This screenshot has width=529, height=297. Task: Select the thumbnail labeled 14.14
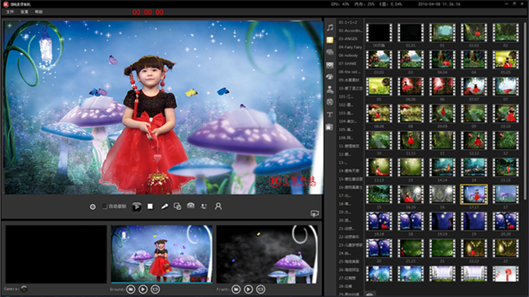pos(443,167)
